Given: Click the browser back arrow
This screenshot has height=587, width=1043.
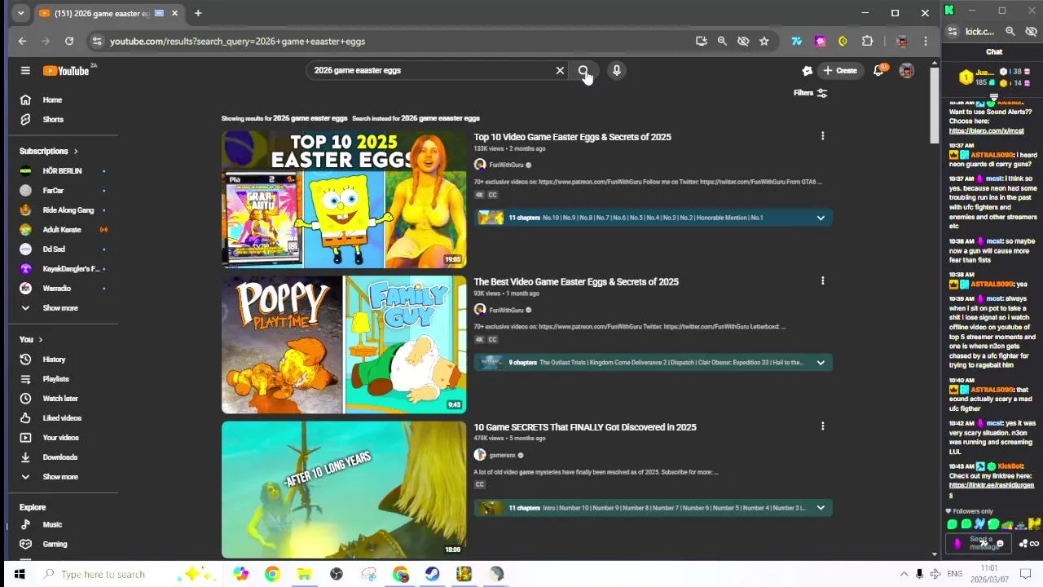Looking at the screenshot, I should pos(22,41).
